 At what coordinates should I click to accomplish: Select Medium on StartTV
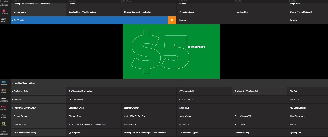pos(38,99)
